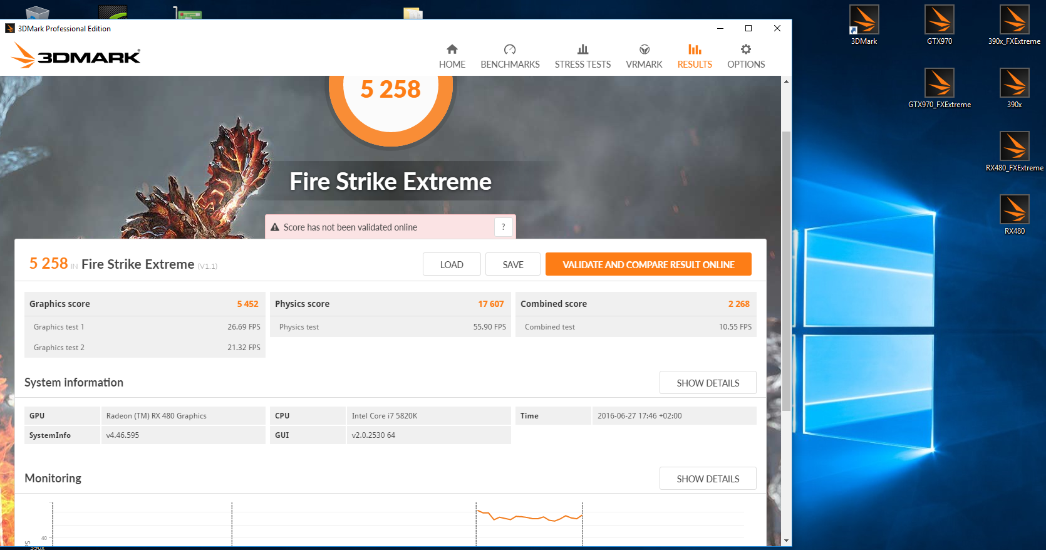Image resolution: width=1046 pixels, height=550 pixels.
Task: Click the warning triangle icon in validation banner
Action: point(274,227)
